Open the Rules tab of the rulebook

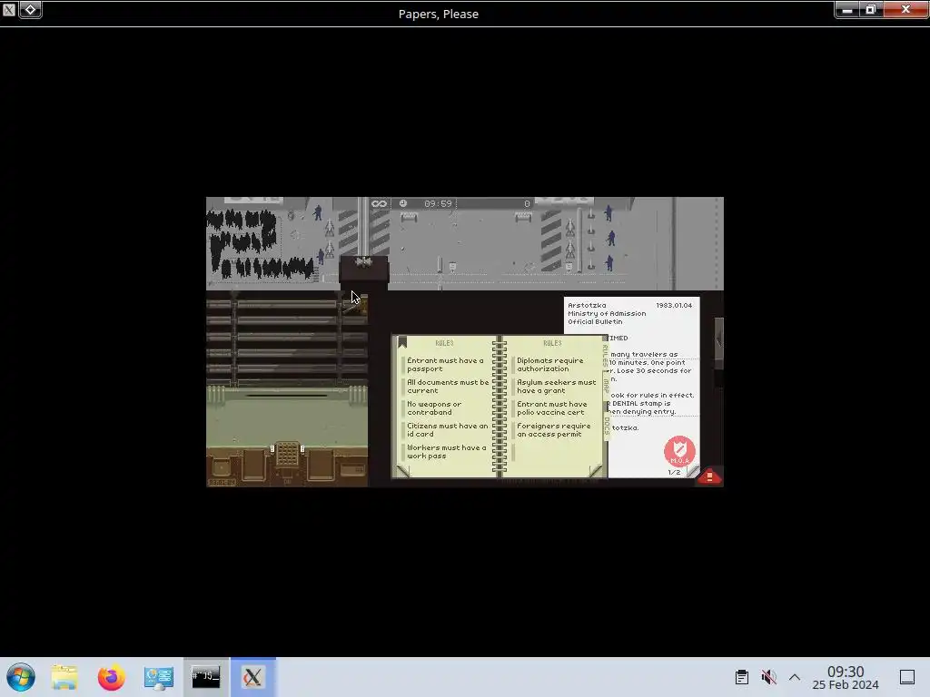tap(605, 355)
